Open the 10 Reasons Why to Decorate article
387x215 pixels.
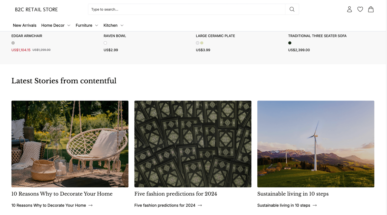point(62,194)
